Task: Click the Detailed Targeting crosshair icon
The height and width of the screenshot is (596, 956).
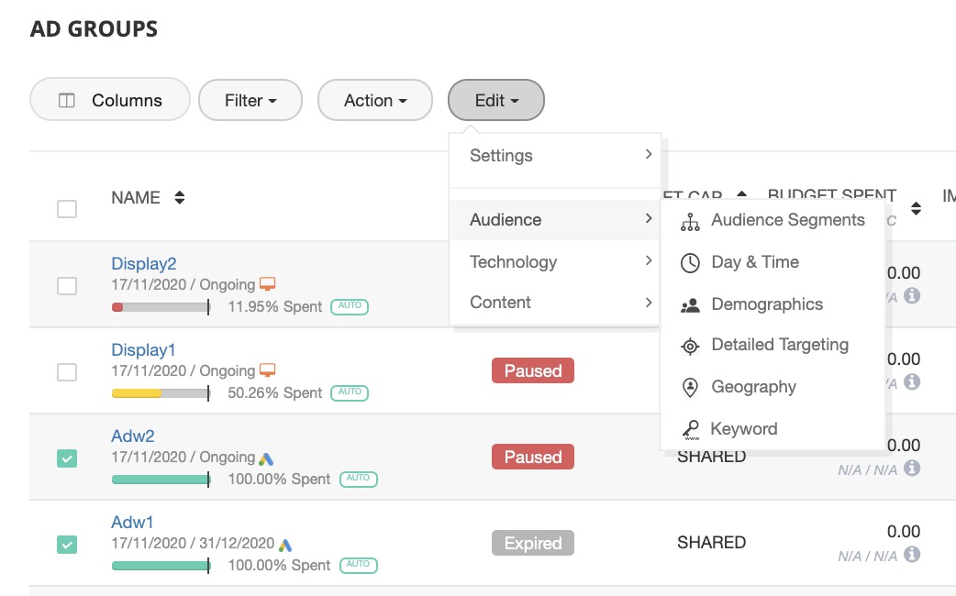Action: point(690,346)
